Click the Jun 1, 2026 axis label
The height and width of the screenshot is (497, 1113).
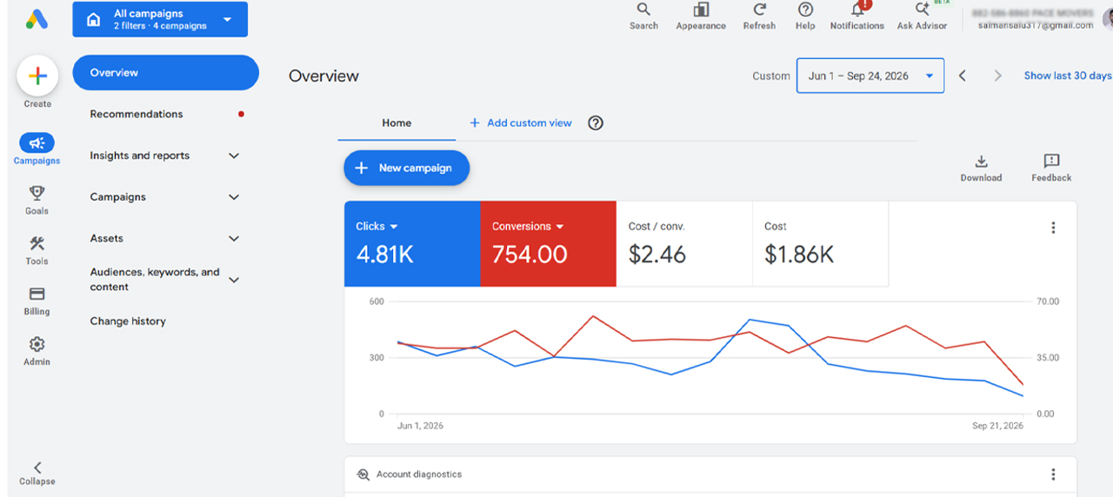[x=420, y=426]
